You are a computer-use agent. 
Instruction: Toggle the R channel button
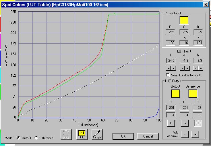click(171, 123)
